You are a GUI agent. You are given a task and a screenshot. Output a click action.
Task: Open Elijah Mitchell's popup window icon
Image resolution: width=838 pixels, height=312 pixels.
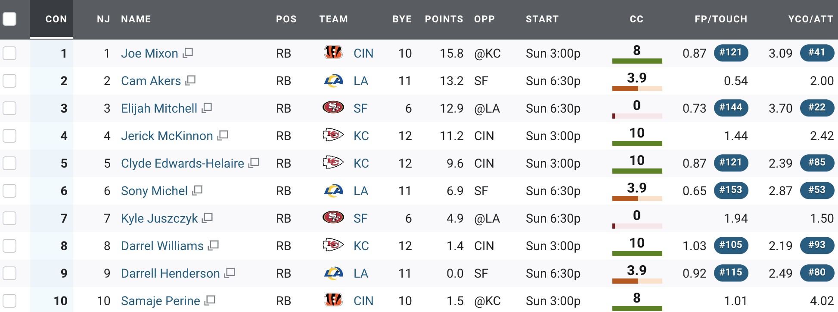click(207, 108)
